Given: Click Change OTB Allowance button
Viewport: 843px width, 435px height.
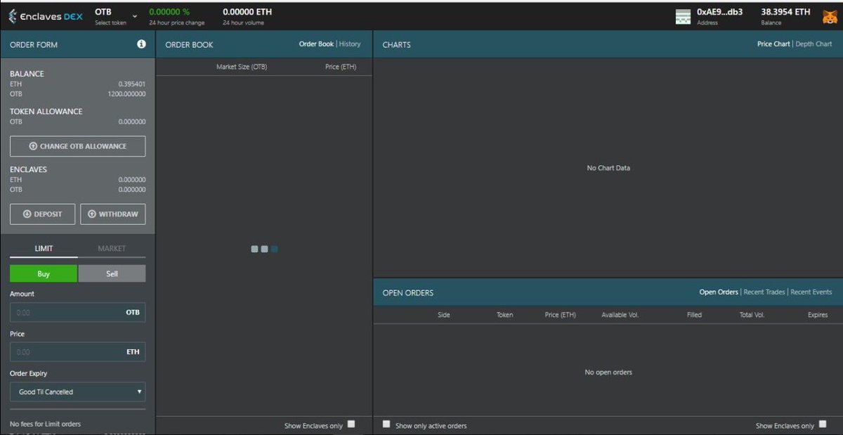Looking at the screenshot, I should 77,146.
